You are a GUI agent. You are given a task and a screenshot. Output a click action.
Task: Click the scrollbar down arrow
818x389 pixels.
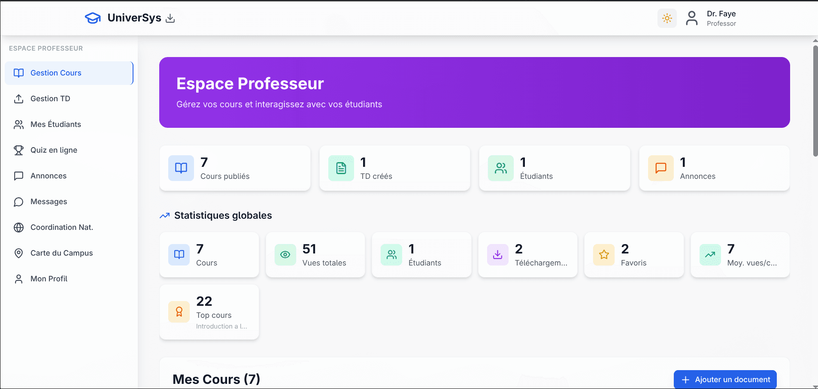pyautogui.click(x=815, y=386)
